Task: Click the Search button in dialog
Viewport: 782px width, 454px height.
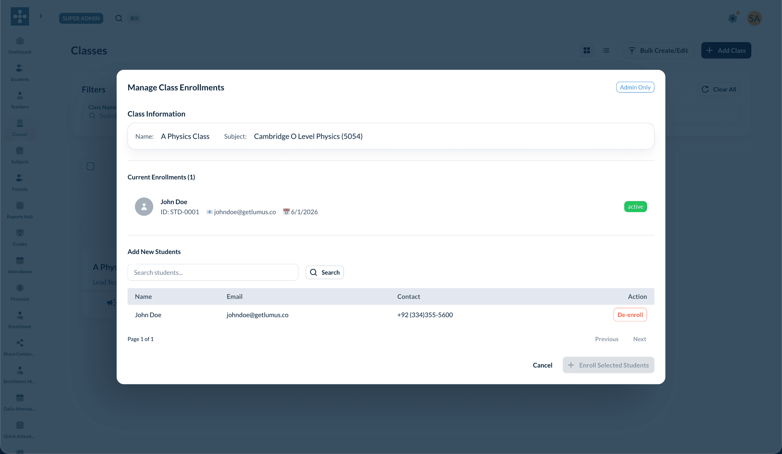Action: tap(325, 272)
